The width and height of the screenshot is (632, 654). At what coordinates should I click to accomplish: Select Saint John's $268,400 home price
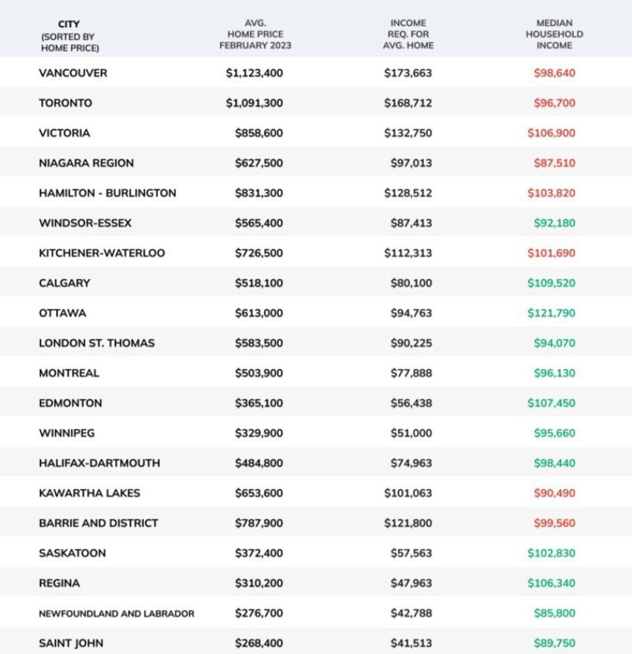click(259, 643)
